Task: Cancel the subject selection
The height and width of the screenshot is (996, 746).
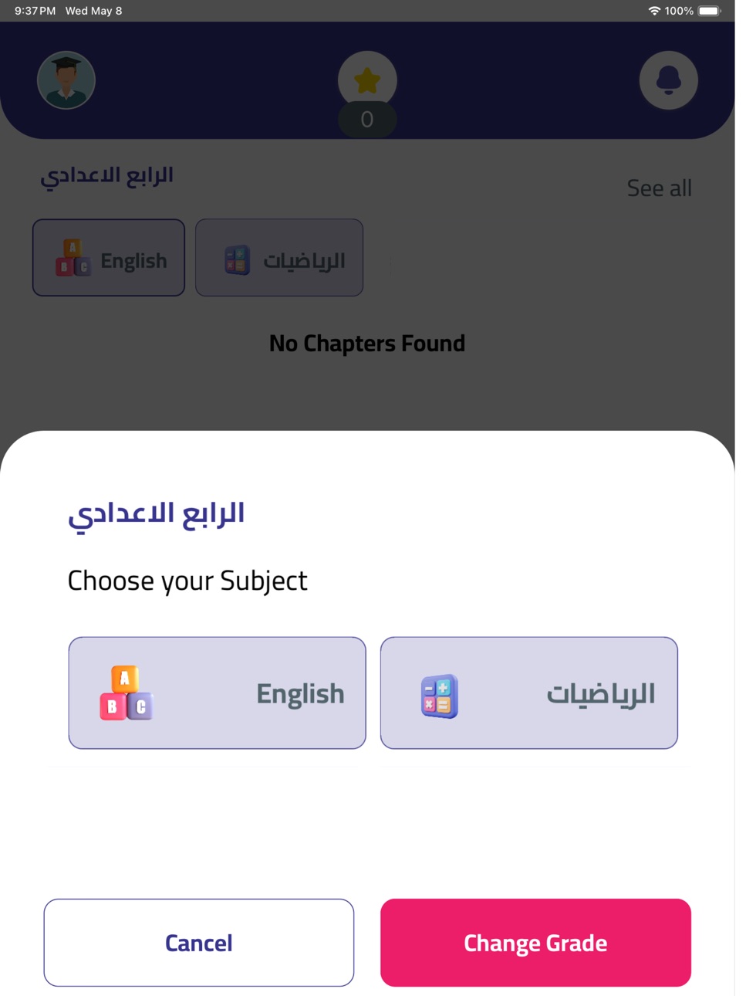Action: coord(199,942)
